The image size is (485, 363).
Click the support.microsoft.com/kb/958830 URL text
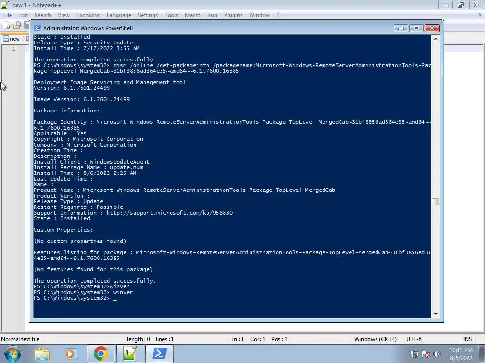coord(170,213)
